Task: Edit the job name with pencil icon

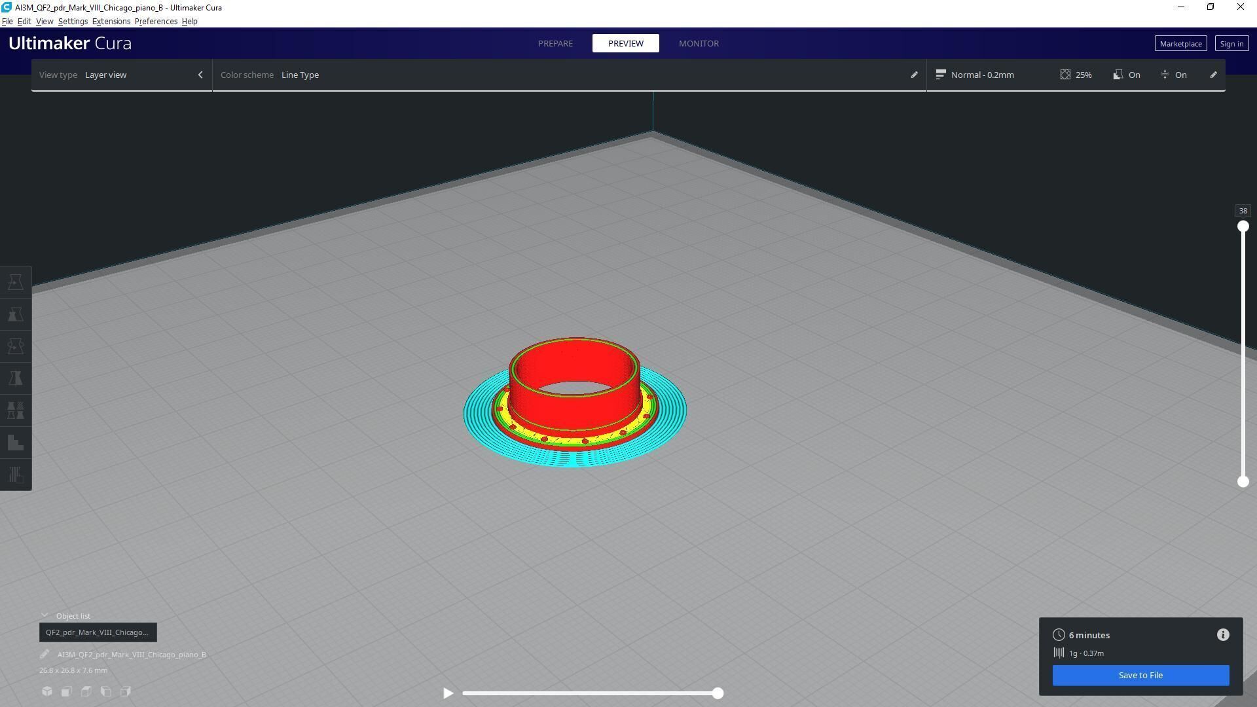Action: coord(45,655)
